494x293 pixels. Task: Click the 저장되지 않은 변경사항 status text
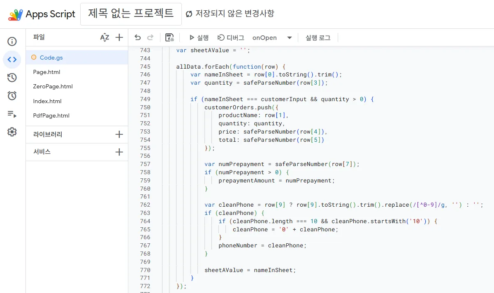[234, 14]
